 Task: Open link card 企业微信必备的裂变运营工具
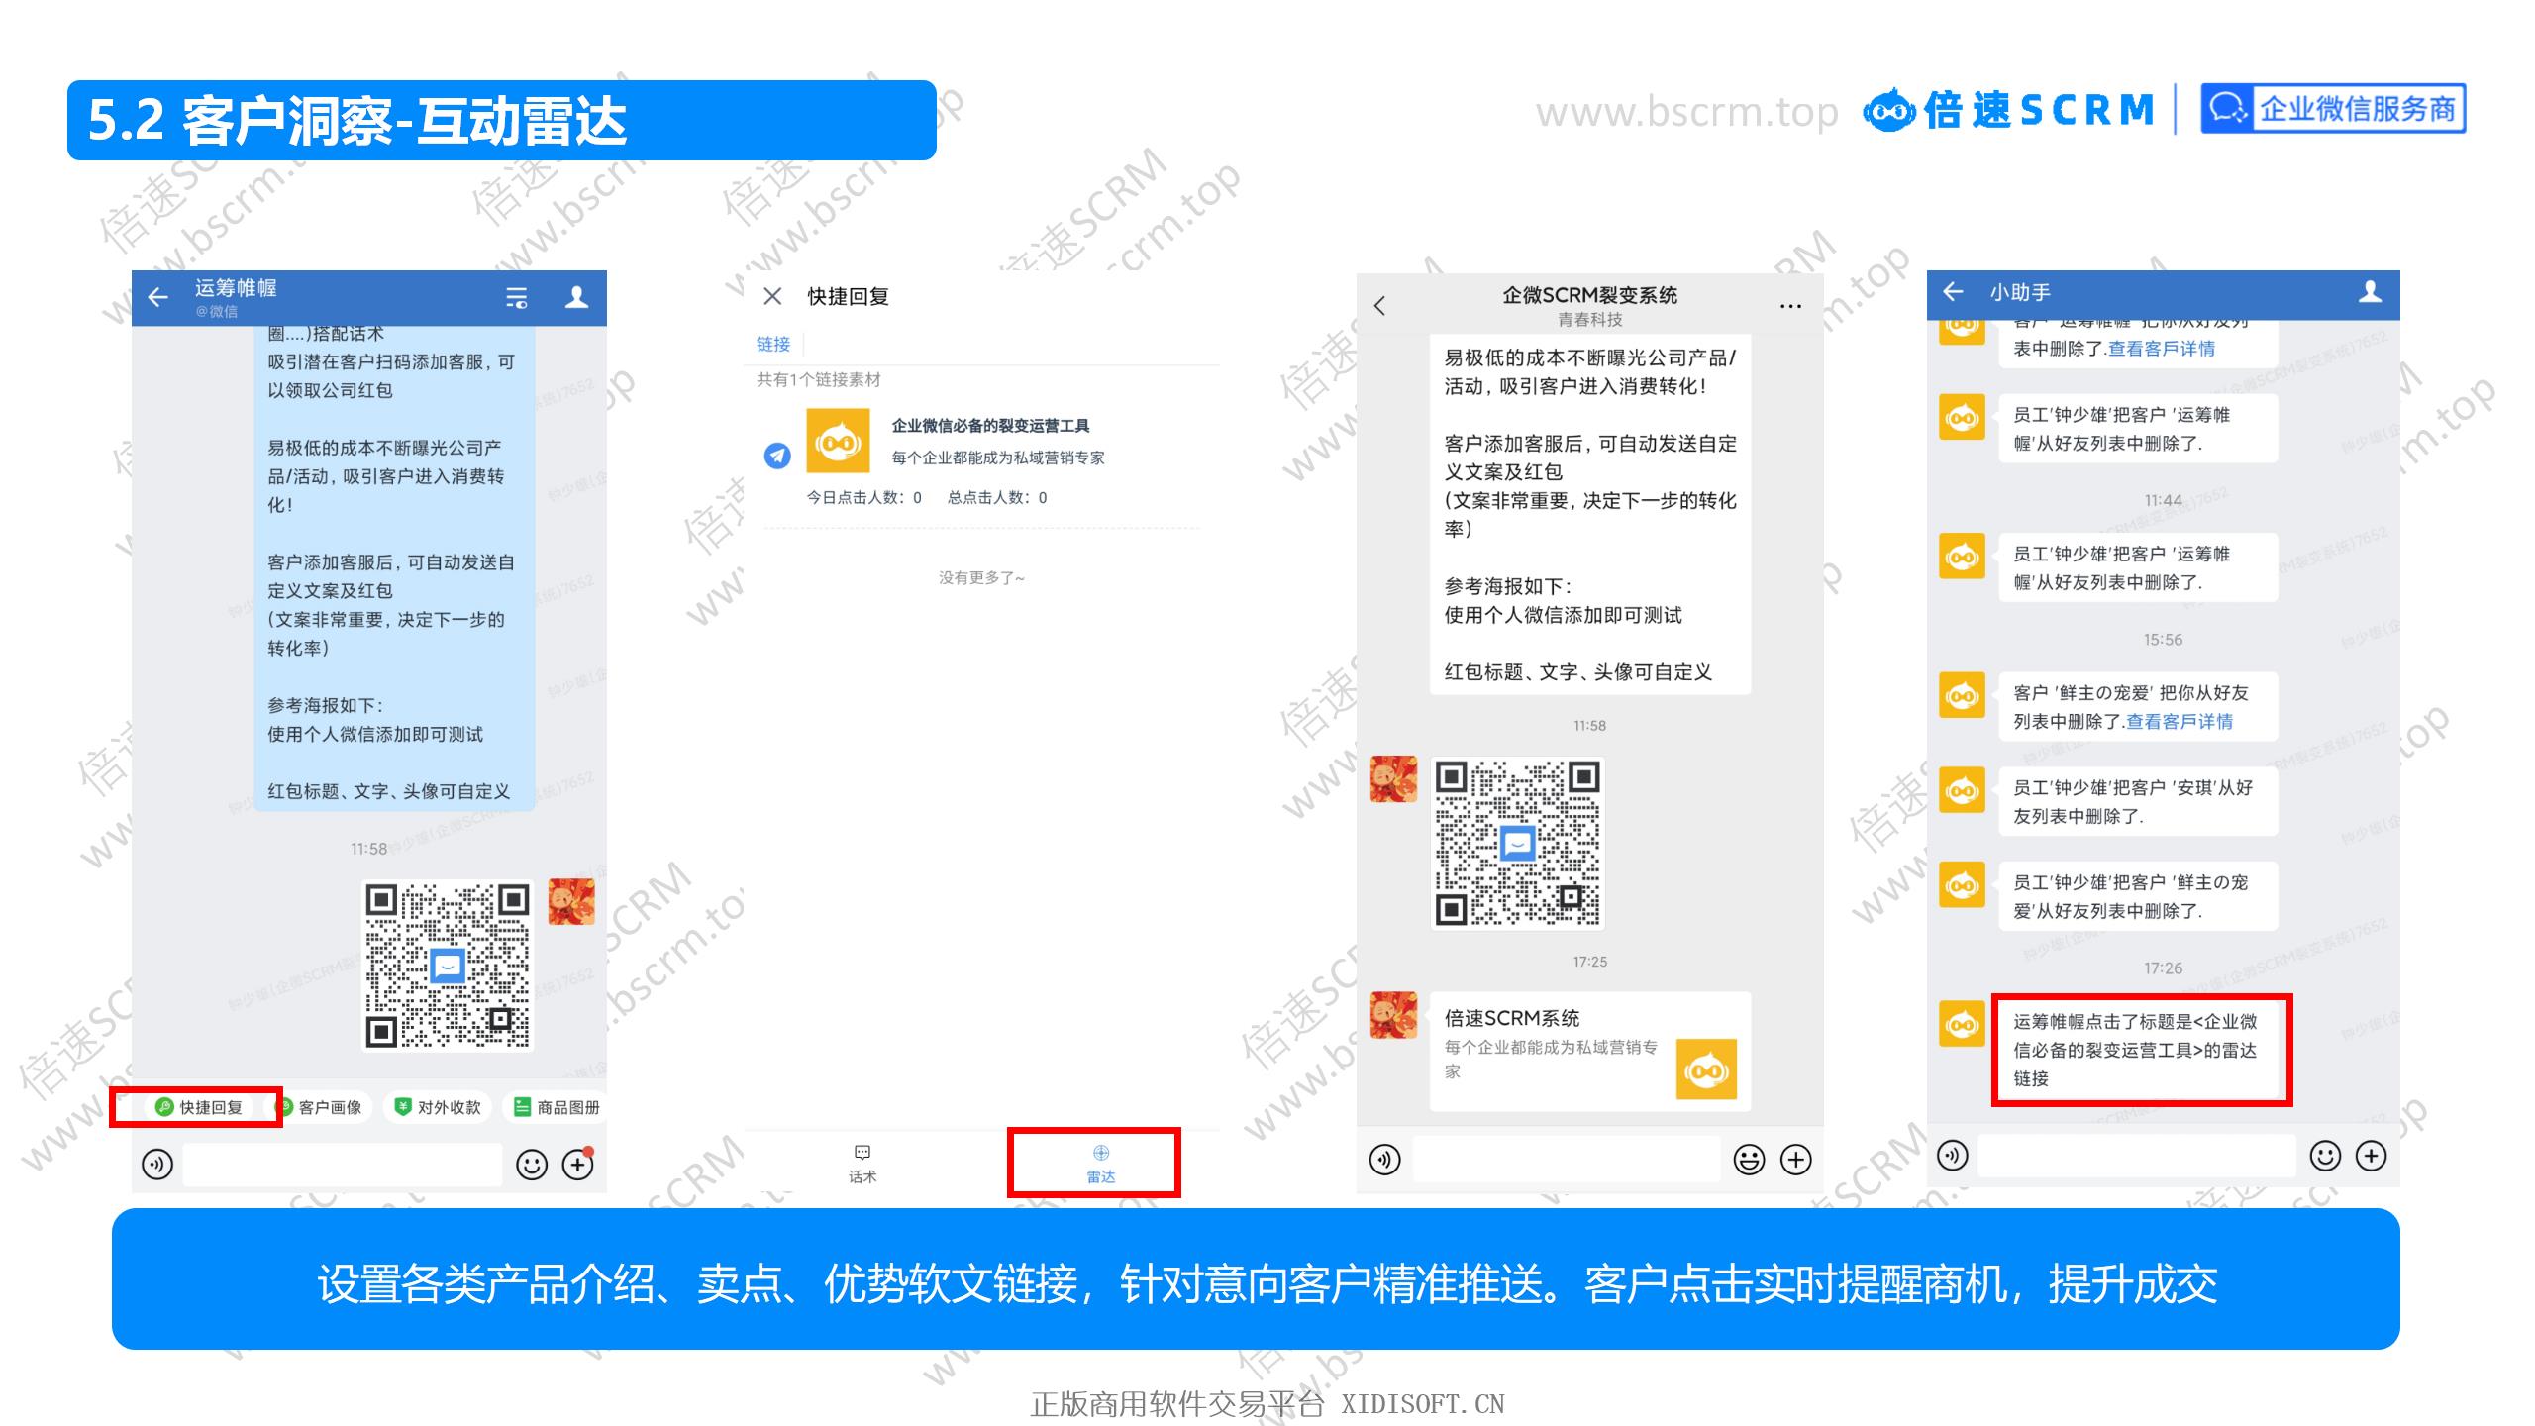pyautogui.click(x=982, y=456)
